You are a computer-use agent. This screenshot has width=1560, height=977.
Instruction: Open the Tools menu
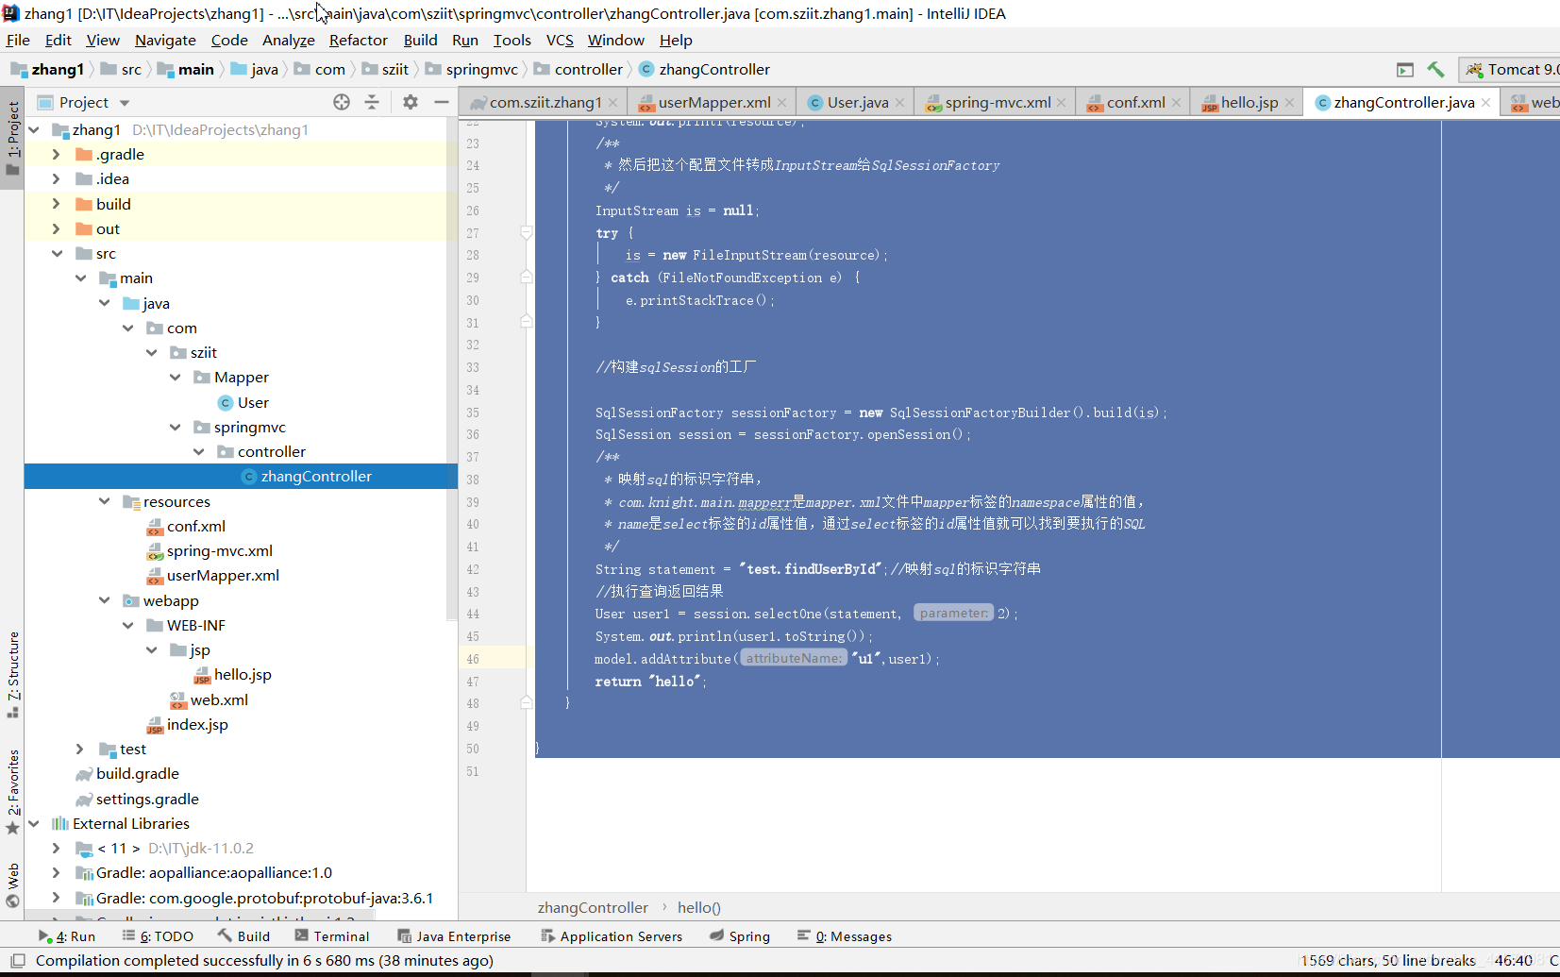512,40
